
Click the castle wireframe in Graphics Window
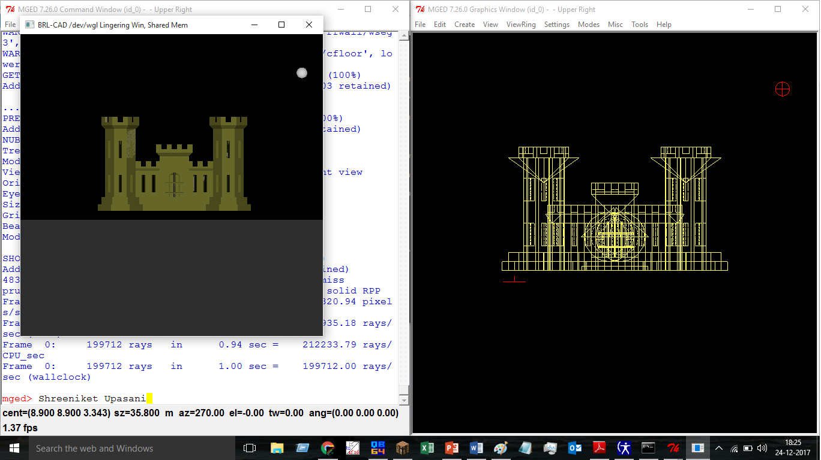tap(615, 208)
